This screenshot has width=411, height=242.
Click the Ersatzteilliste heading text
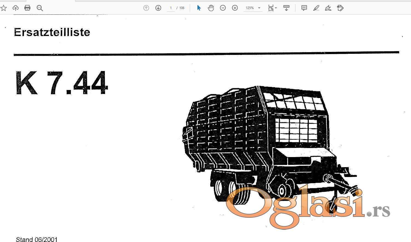pyautogui.click(x=52, y=32)
